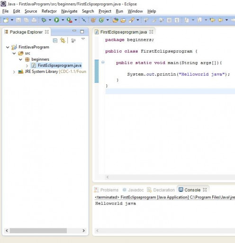The height and width of the screenshot is (243, 235).
Task: Switch to the Declaration tab
Action: point(161,190)
